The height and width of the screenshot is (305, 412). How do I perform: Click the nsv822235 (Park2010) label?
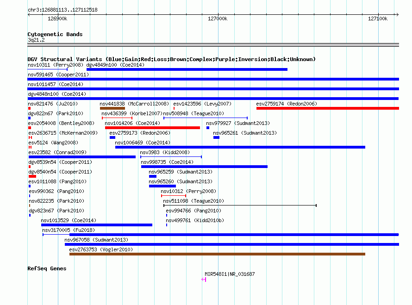tap(56, 201)
